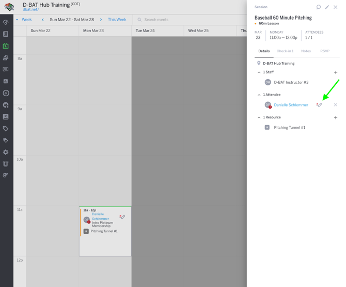Screen dimensions: 346x287
Task: Click Danielle's avatar on the calendar event
Action: pos(87,220)
